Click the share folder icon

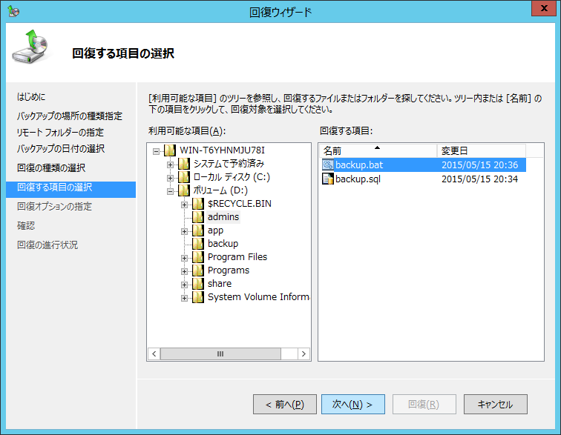(x=198, y=284)
